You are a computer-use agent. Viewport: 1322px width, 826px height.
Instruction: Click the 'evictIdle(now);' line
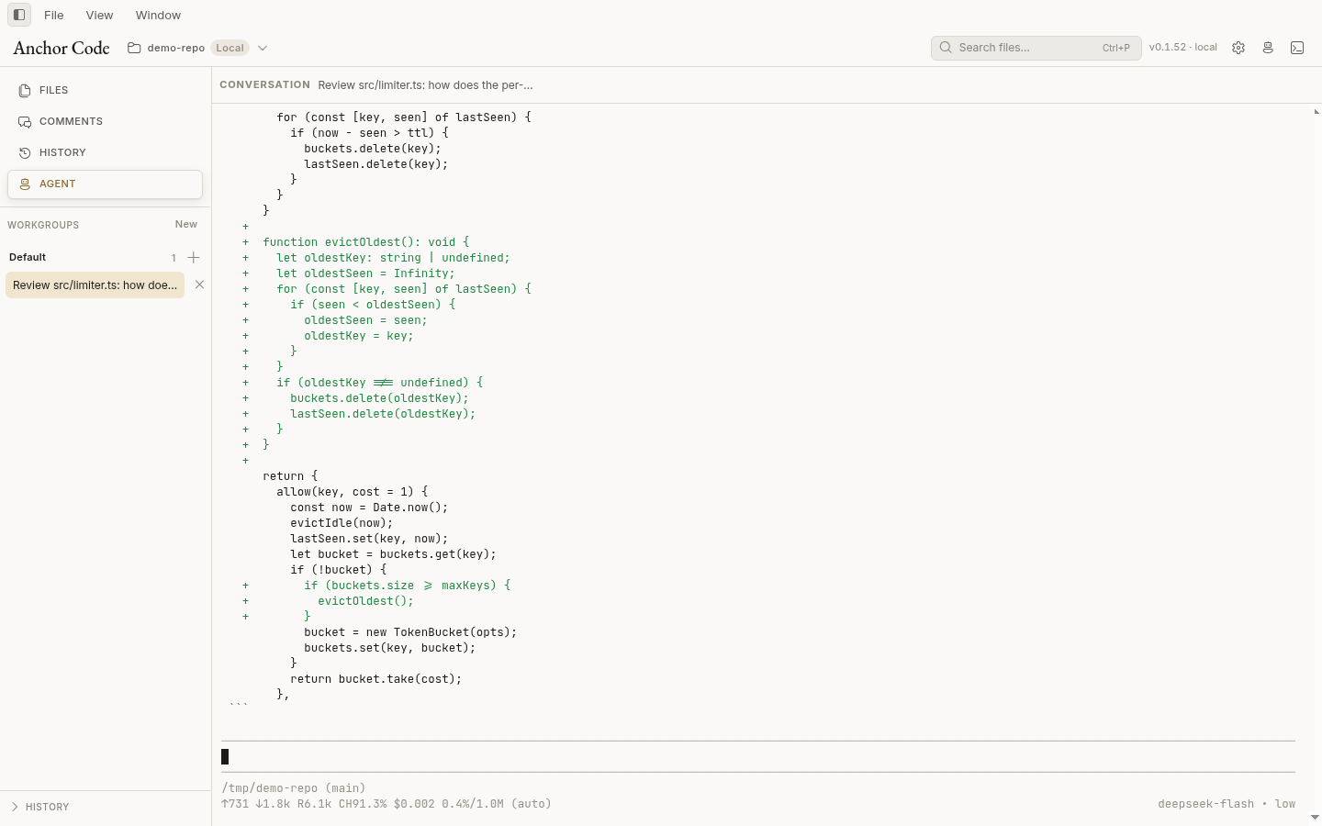click(342, 523)
